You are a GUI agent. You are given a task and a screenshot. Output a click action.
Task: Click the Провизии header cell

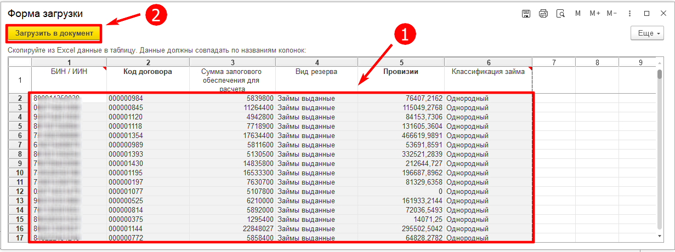401,80
